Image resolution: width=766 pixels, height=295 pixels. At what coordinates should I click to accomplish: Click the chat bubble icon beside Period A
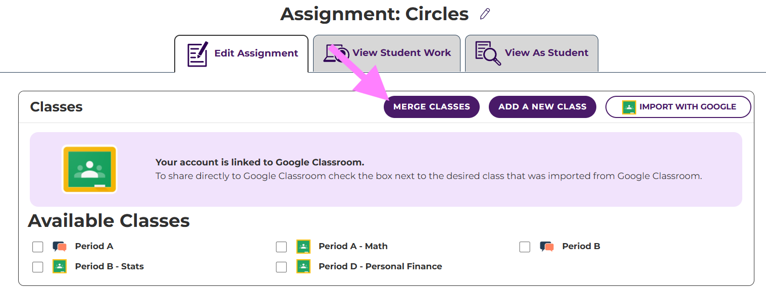60,247
